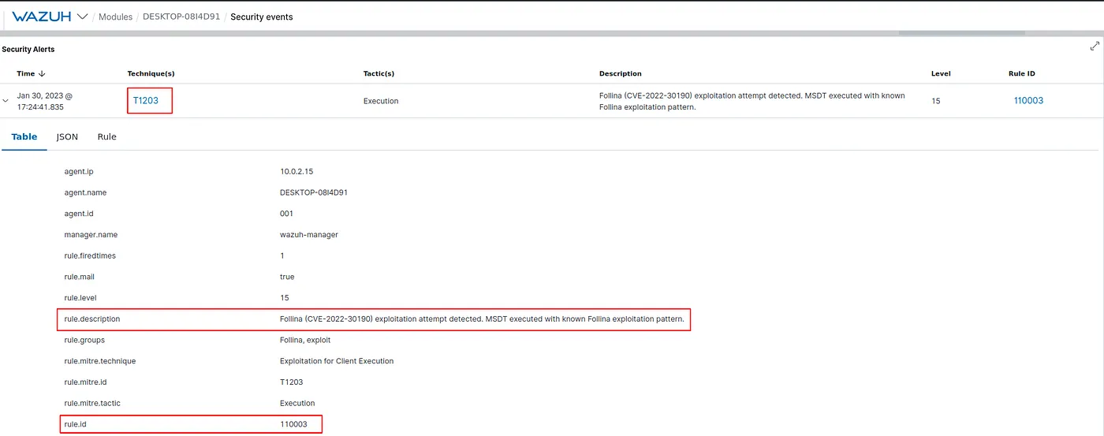Open rule ID 110003 link
The width and height of the screenshot is (1104, 436).
coord(1028,101)
